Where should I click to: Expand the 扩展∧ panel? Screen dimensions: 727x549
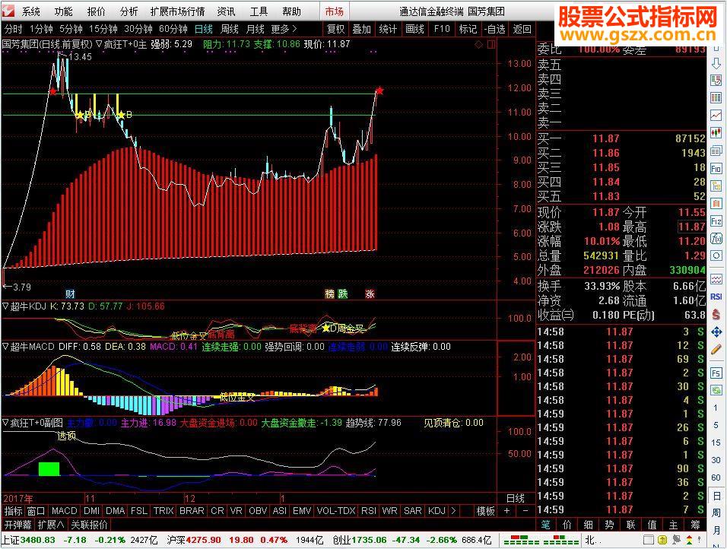[x=50, y=525]
